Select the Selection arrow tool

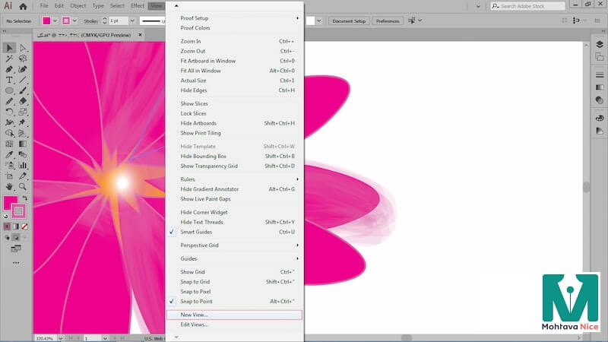coord(10,48)
